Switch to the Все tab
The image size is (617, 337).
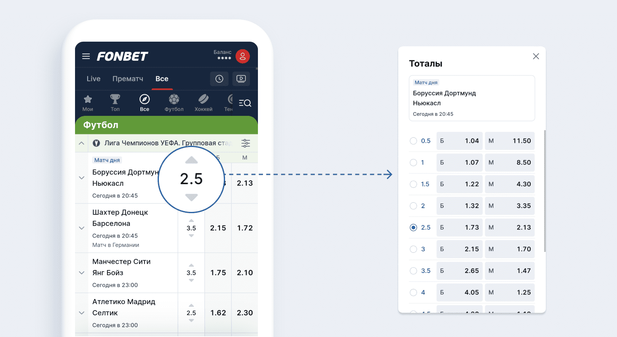(x=162, y=79)
